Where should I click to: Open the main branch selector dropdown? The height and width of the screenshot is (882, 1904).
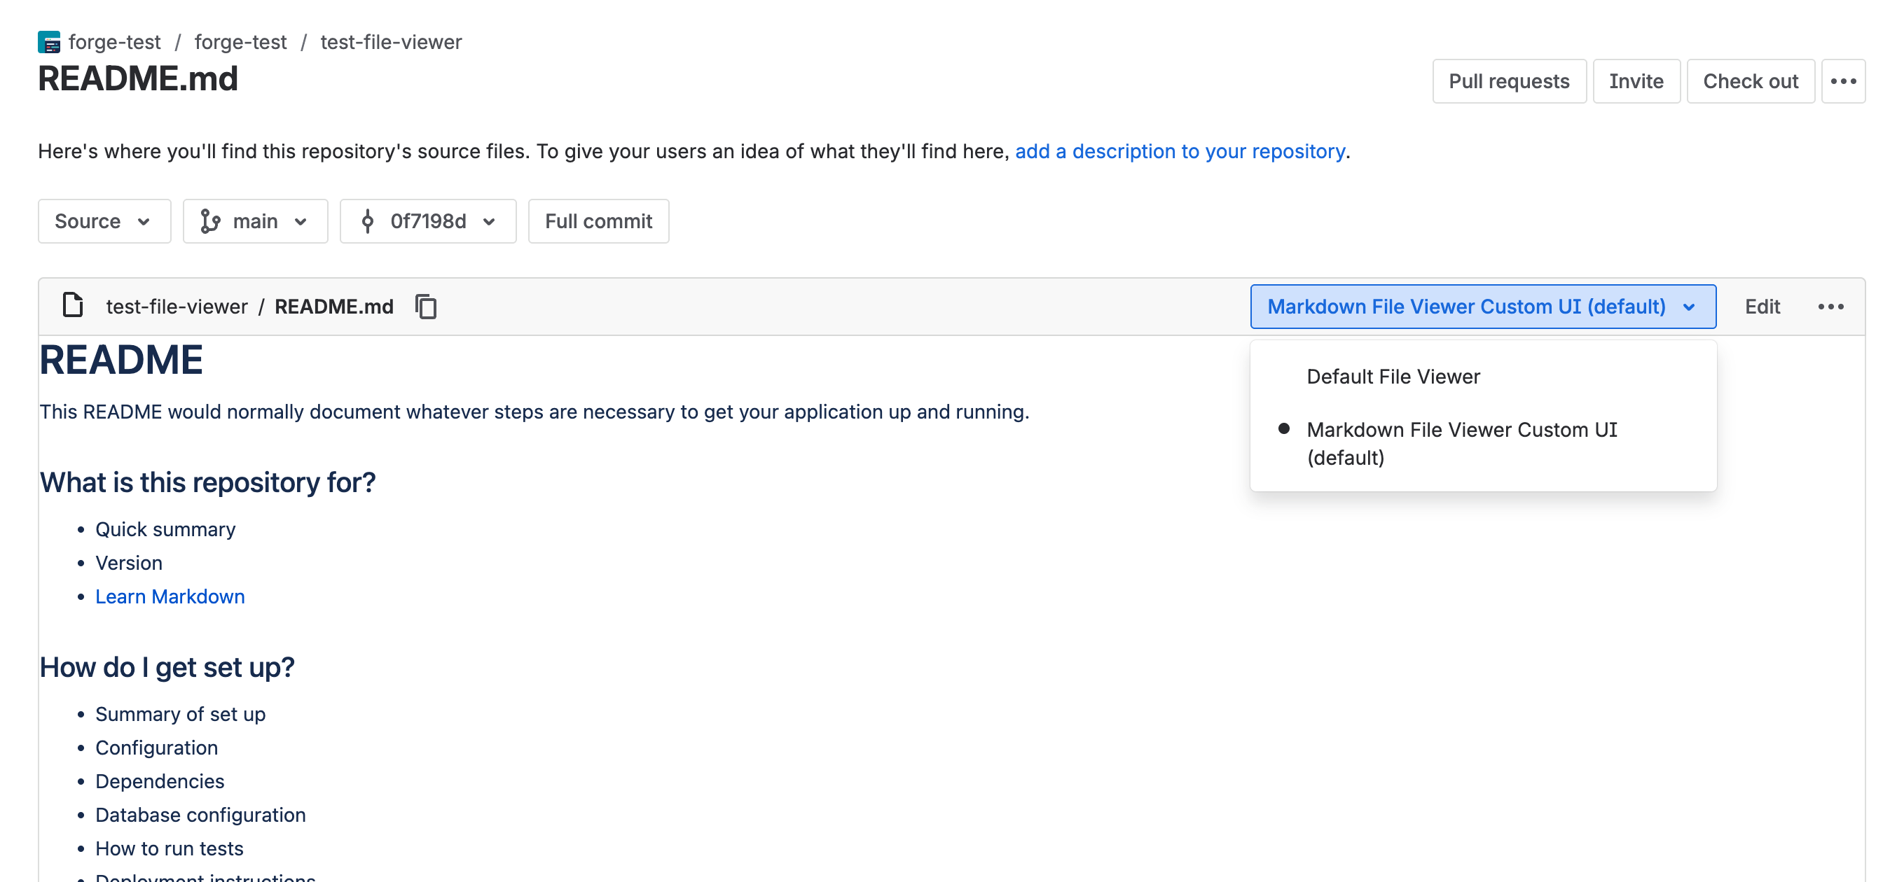click(x=255, y=221)
